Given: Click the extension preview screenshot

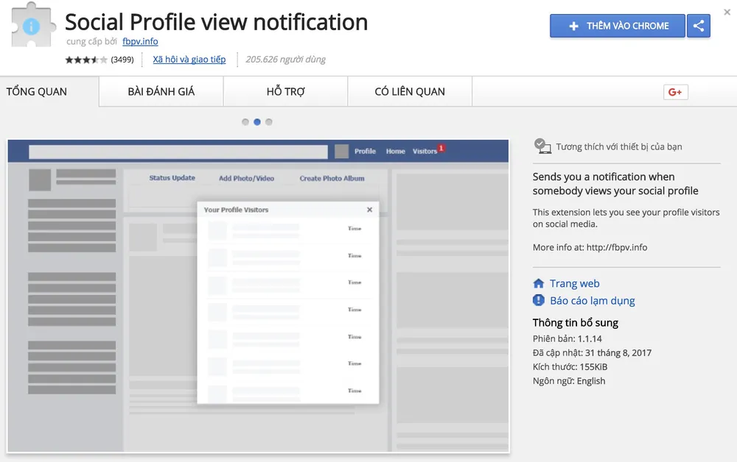Looking at the screenshot, I should click(258, 296).
